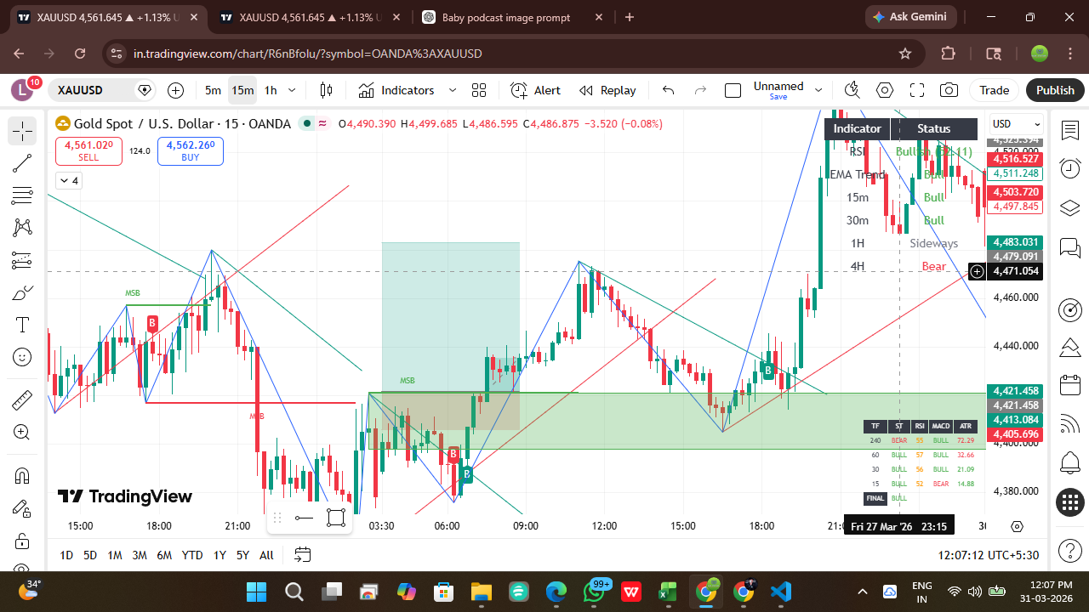The image size is (1089, 612).
Task: Toggle lock all drawings
Action: tap(22, 541)
